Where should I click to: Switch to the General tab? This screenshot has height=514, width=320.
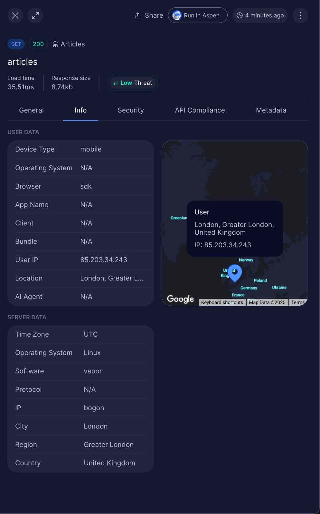coord(31,110)
